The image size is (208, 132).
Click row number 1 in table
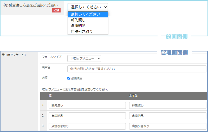(43, 105)
